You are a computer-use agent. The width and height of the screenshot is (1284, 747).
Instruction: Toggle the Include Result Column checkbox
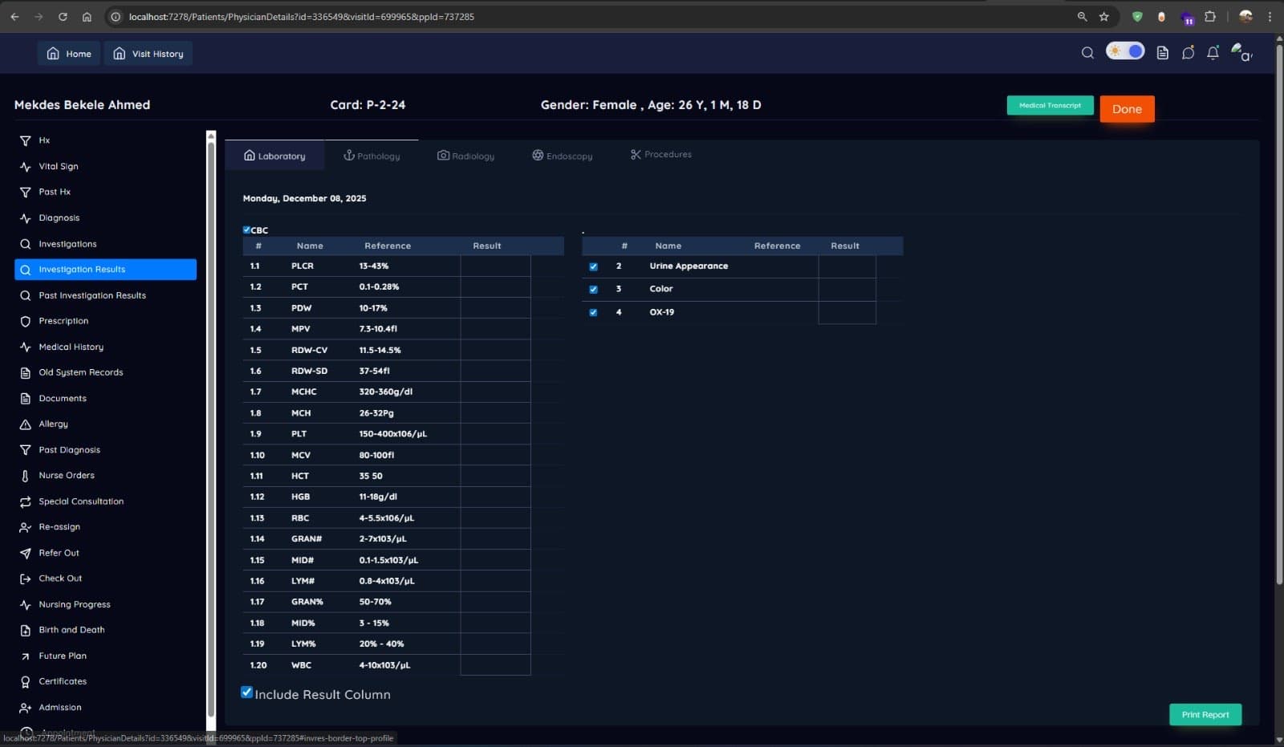pos(247,692)
